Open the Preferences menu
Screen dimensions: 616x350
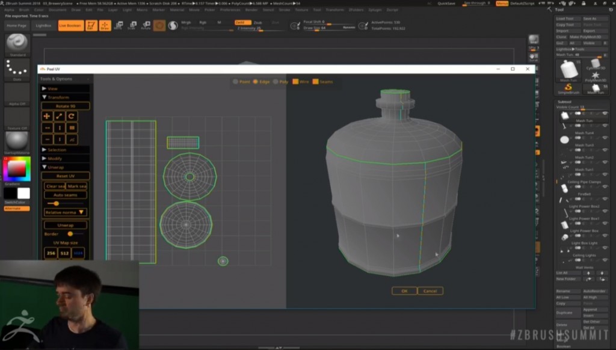[229, 10]
